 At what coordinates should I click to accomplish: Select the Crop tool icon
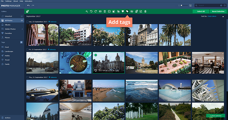point(109,11)
